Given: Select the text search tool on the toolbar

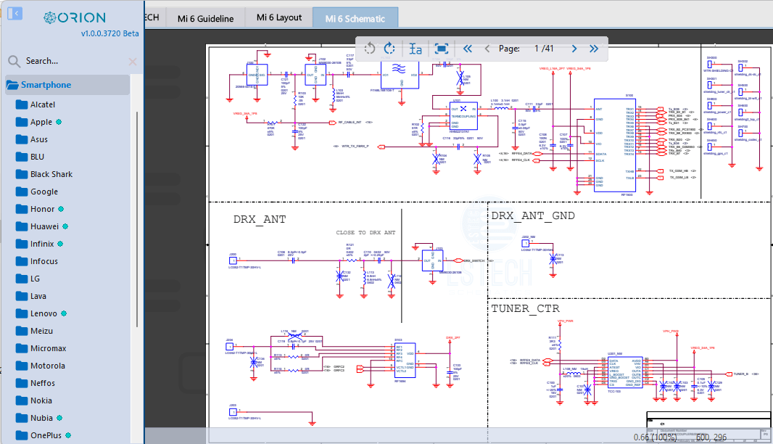Looking at the screenshot, I should [415, 49].
